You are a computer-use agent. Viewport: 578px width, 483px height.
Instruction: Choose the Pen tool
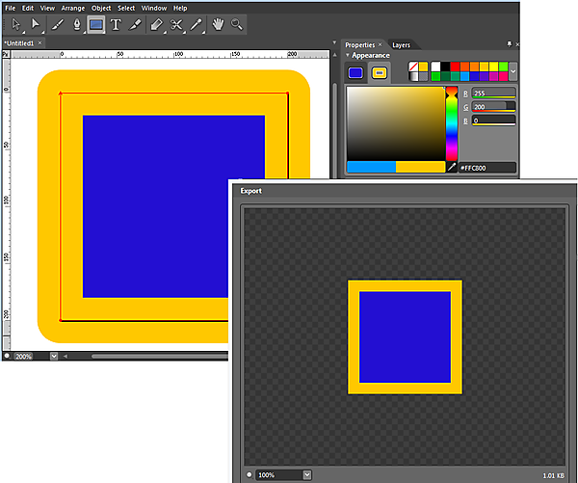76,24
